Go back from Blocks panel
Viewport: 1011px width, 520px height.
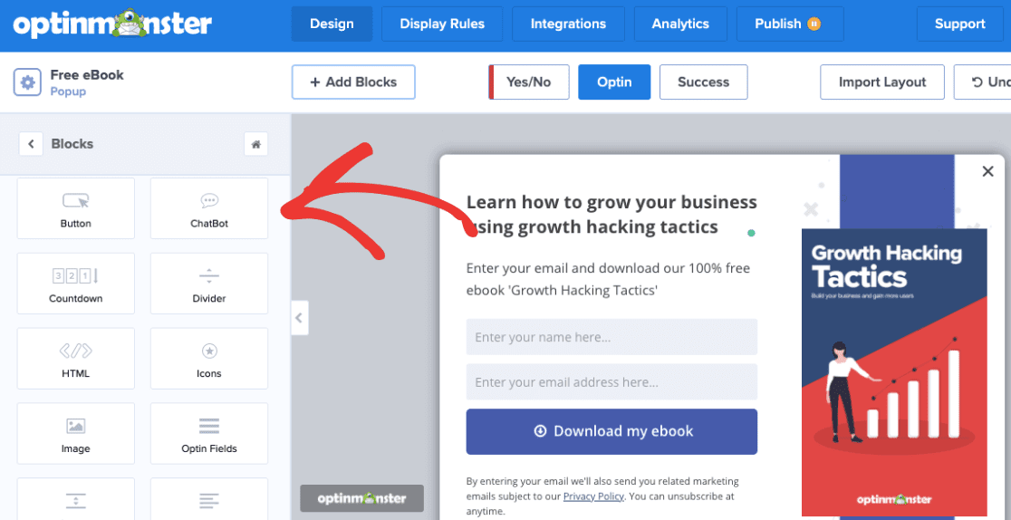[31, 144]
